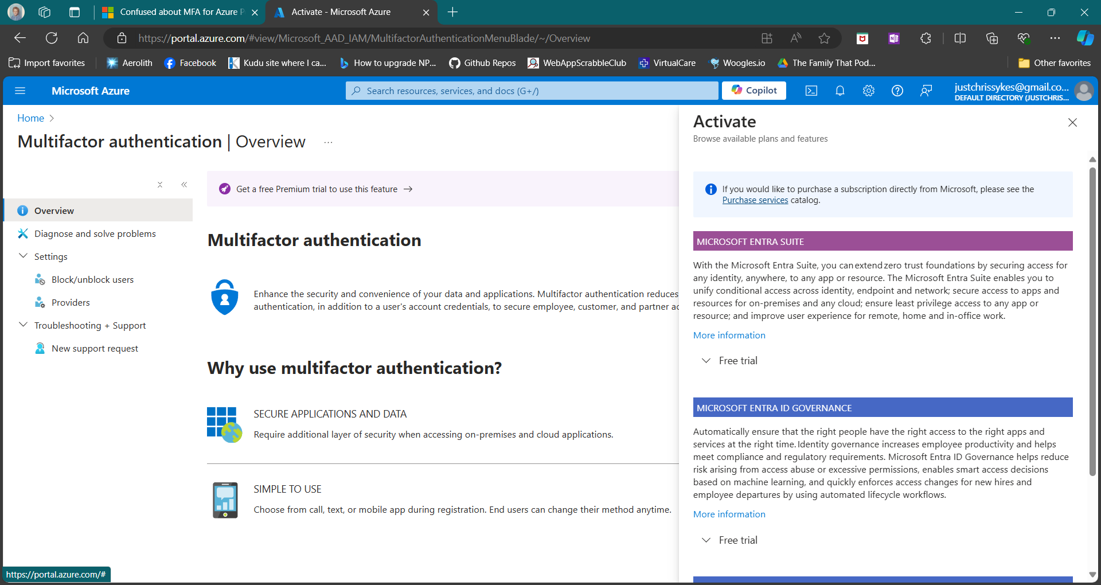This screenshot has height=585, width=1101.
Task: Open browser extensions puzzle icon
Action: (926, 38)
